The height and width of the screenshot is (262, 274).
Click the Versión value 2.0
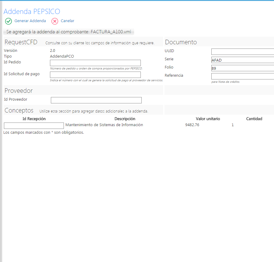coord(53,51)
